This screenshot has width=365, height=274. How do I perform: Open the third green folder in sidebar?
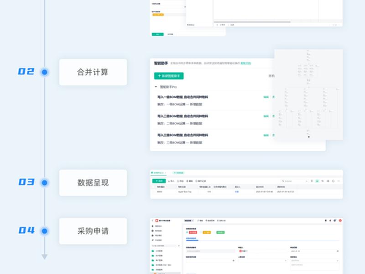click(157, 260)
